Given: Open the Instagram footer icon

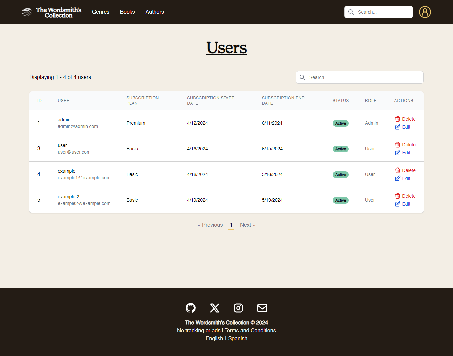Looking at the screenshot, I should click(x=238, y=308).
